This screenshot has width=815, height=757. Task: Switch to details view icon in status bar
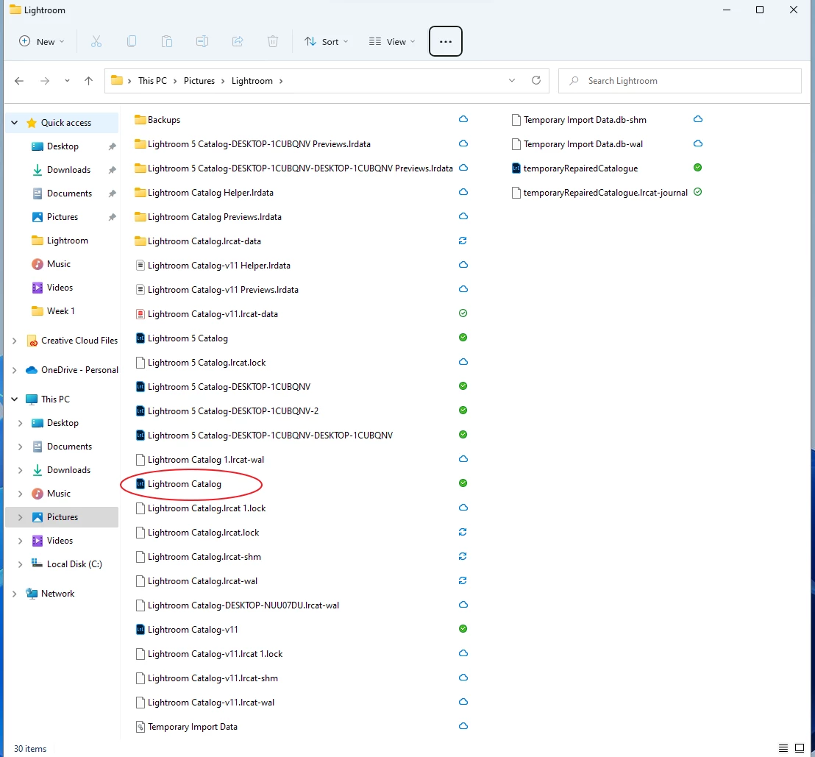783,749
